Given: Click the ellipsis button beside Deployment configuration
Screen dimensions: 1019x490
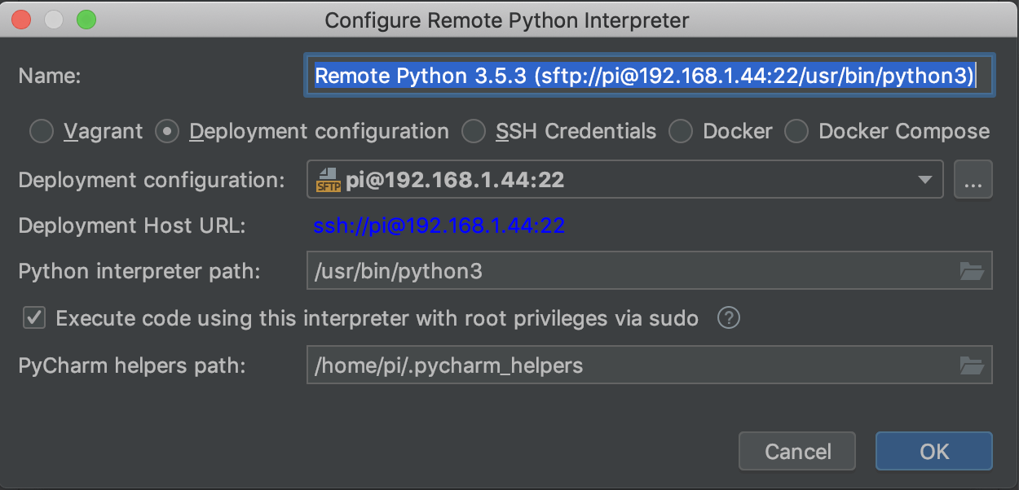Looking at the screenshot, I should point(973,180).
